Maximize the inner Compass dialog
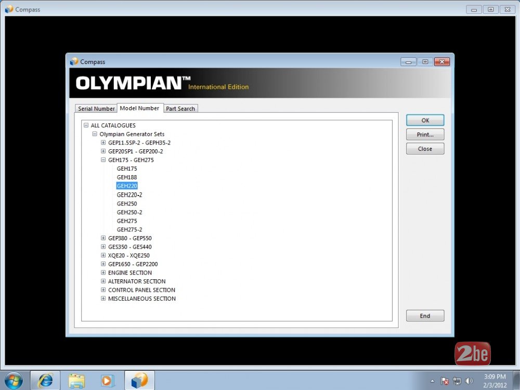The height and width of the screenshot is (390, 520). (x=425, y=62)
